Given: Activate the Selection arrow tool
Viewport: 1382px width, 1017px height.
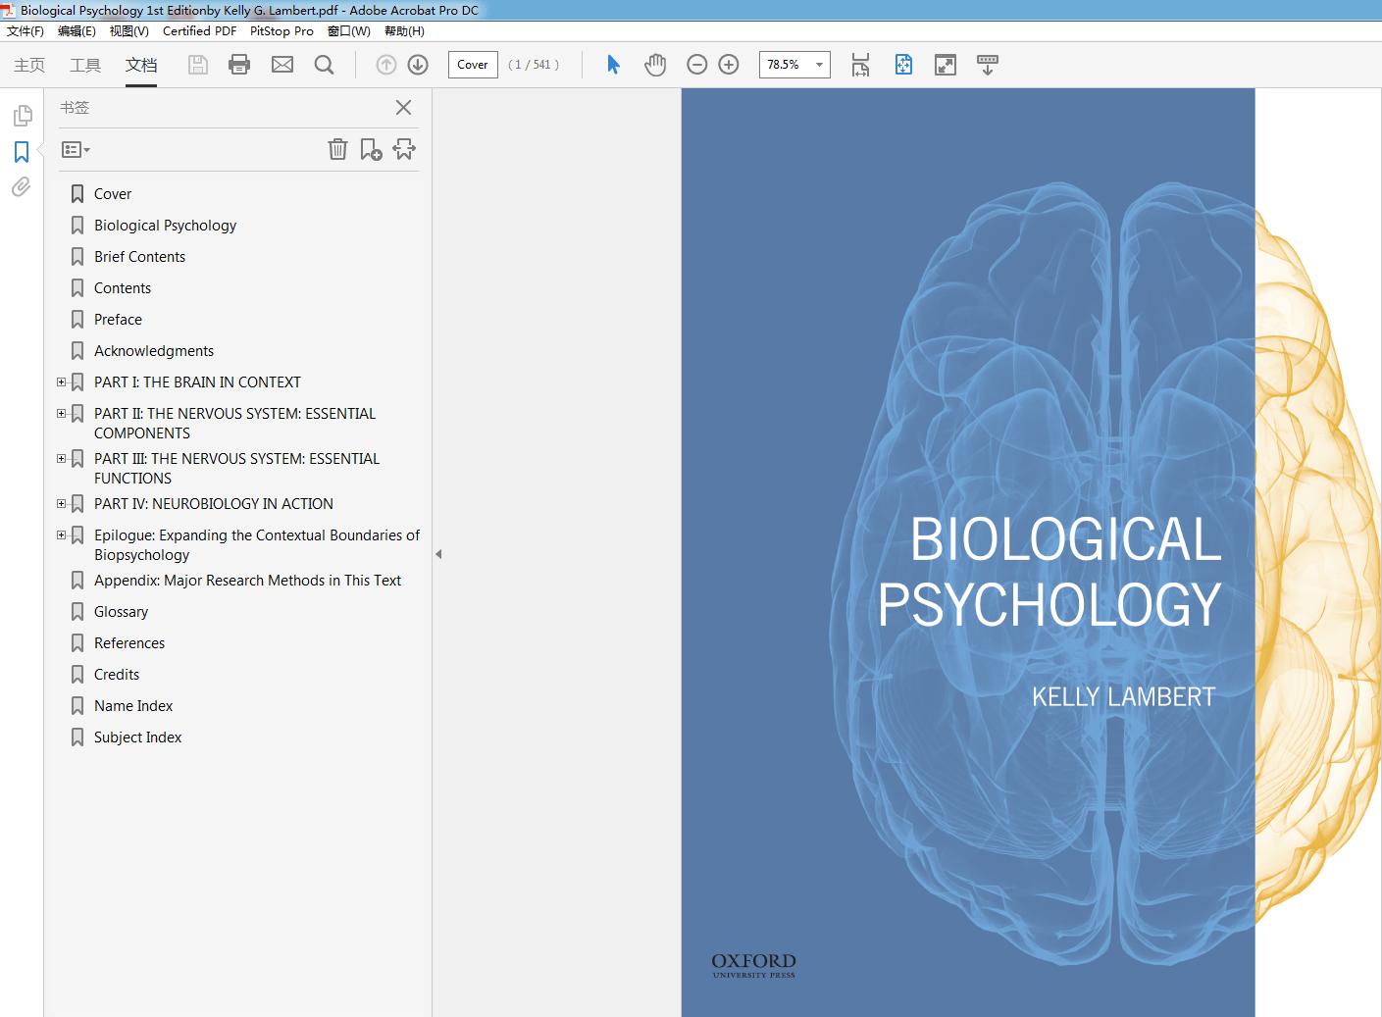Looking at the screenshot, I should click(613, 65).
